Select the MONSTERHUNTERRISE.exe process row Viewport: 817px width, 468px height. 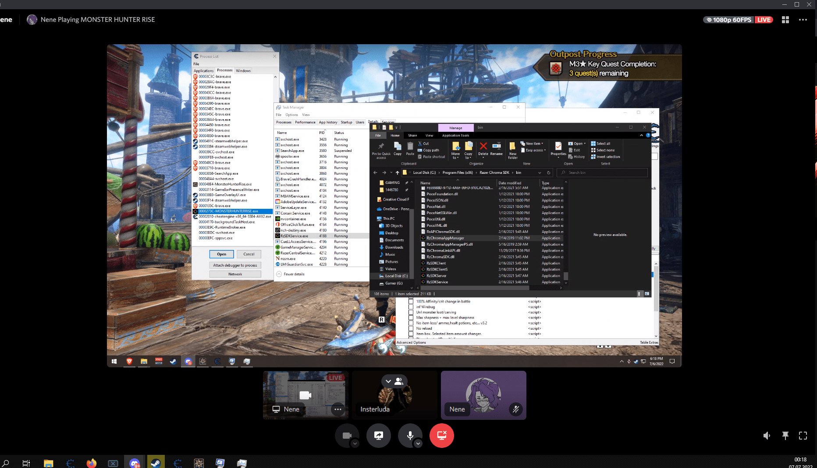[x=233, y=211]
